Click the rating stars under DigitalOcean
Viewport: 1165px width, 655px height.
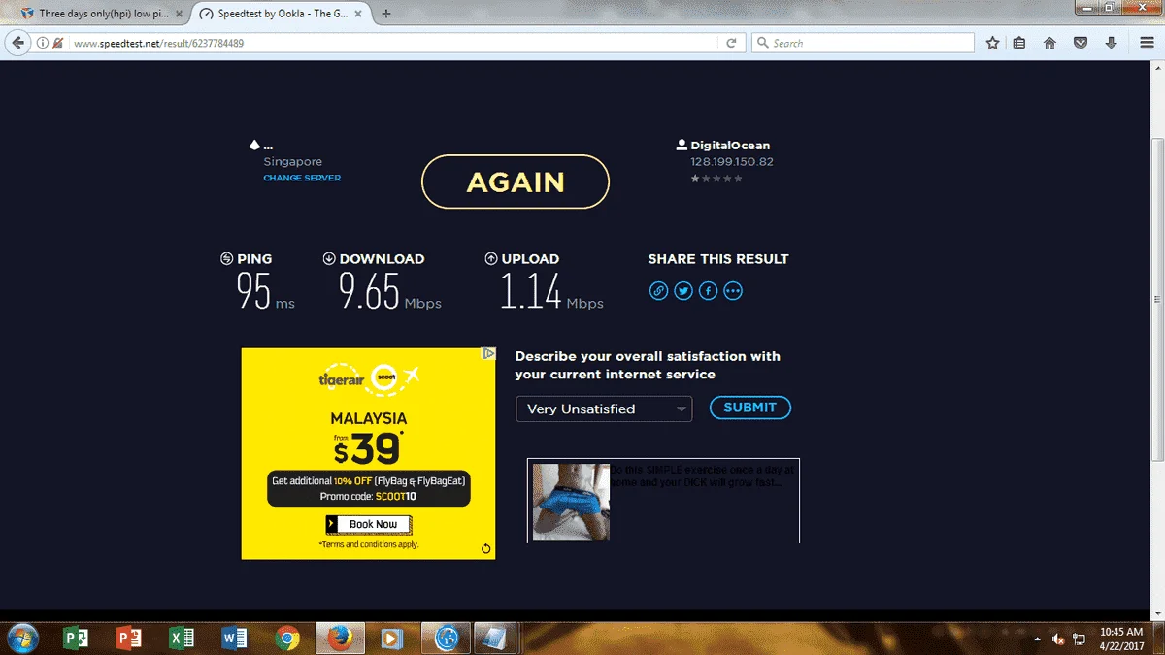[716, 179]
